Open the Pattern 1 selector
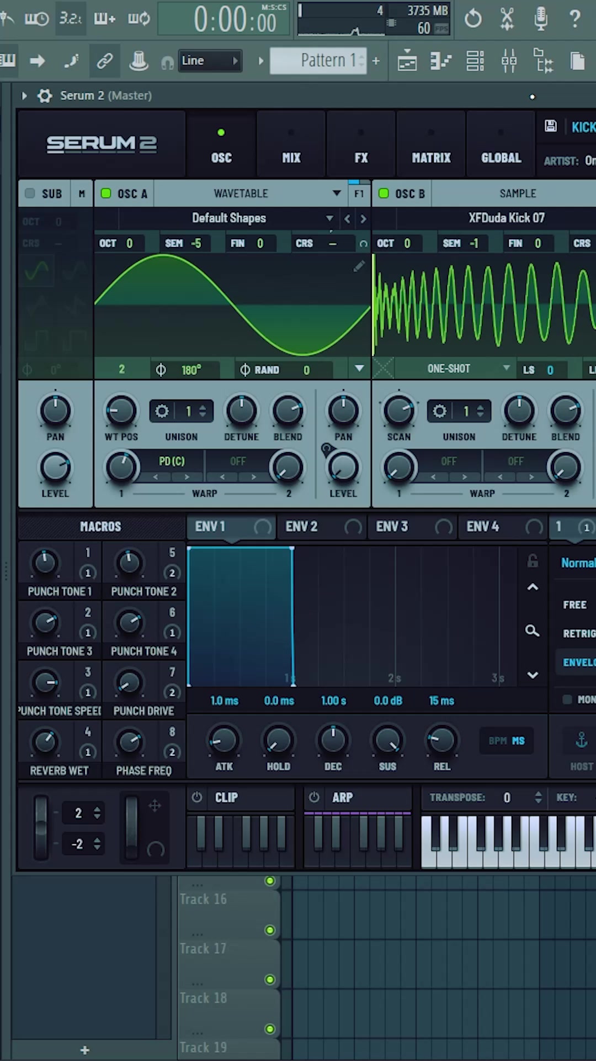The width and height of the screenshot is (596, 1061). coord(318,60)
